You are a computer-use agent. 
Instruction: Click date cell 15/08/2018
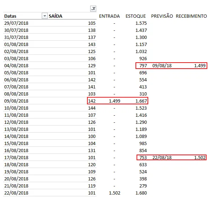(16, 143)
